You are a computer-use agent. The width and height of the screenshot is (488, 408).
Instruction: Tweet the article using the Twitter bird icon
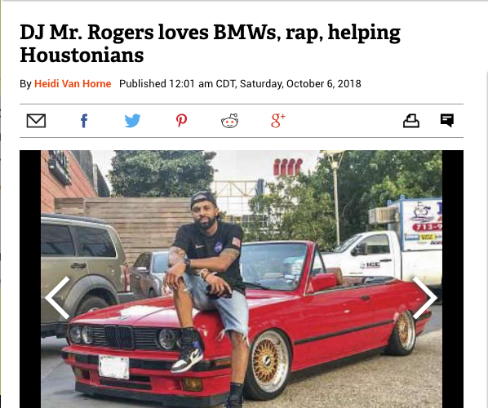pyautogui.click(x=132, y=121)
